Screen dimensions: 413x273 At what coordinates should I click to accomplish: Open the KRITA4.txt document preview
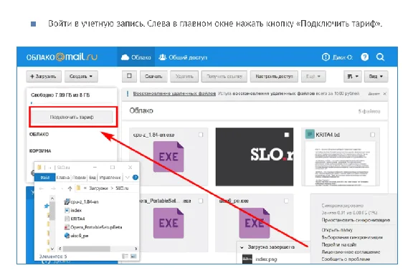click(x=341, y=163)
